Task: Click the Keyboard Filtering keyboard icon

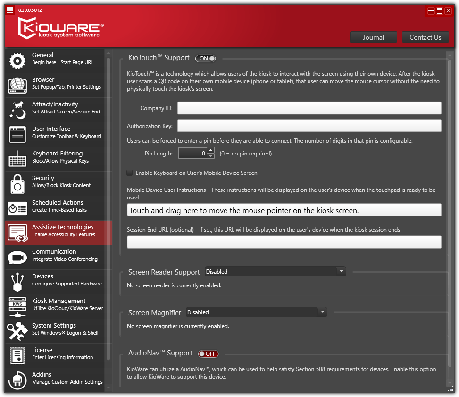Action: pos(17,159)
